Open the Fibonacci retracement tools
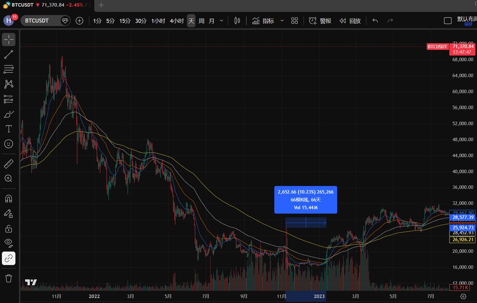 pyautogui.click(x=9, y=69)
